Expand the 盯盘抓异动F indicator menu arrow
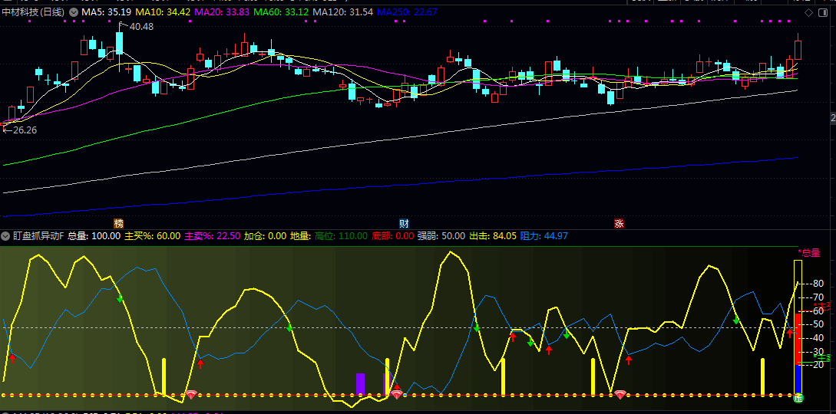This screenshot has width=836, height=414. pos(6,236)
